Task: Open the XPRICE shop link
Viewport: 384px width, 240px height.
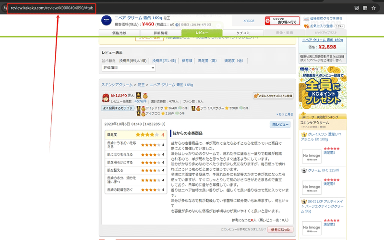Action: [x=249, y=21]
